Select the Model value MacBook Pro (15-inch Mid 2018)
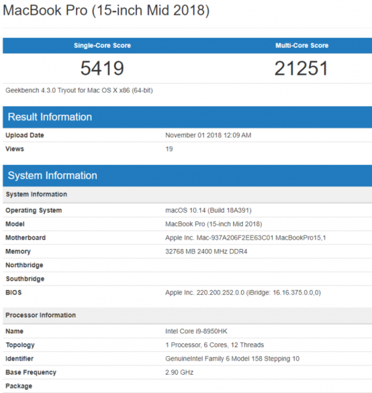 (214, 224)
